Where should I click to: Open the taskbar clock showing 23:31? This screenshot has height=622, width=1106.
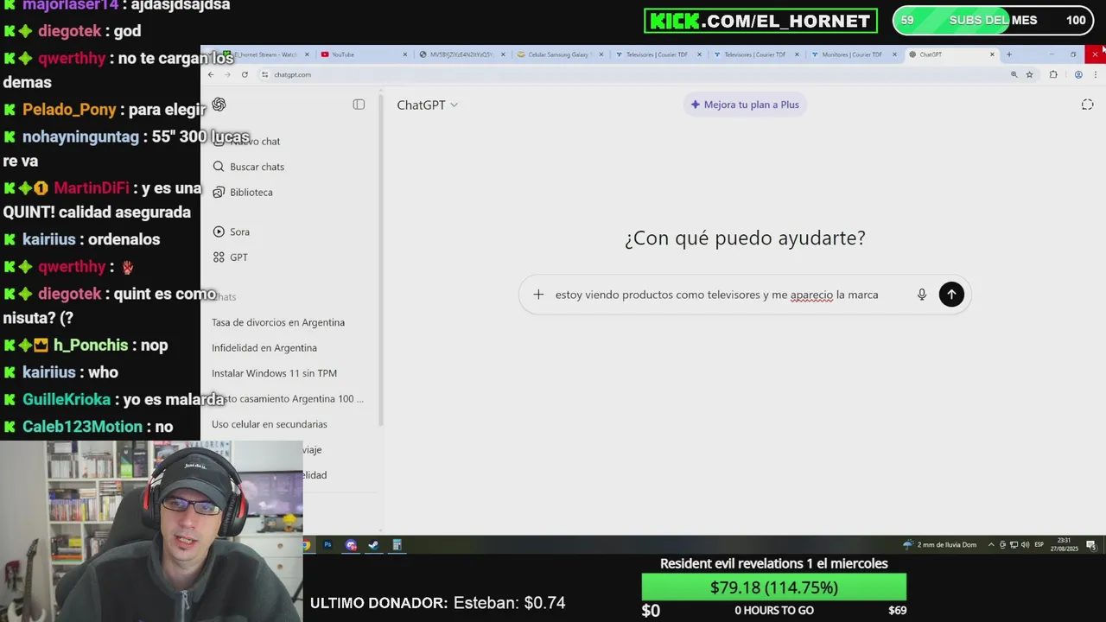point(1065,545)
